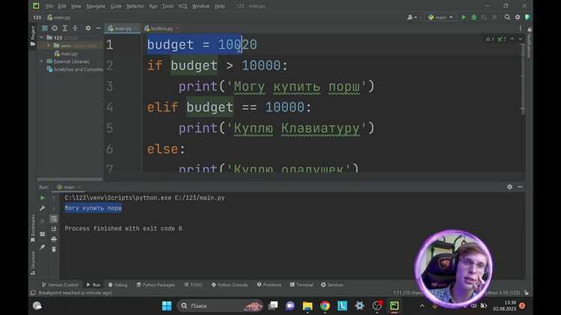This screenshot has width=561, height=315.
Task: Open TODO tool window
Action: pyautogui.click(x=193, y=285)
